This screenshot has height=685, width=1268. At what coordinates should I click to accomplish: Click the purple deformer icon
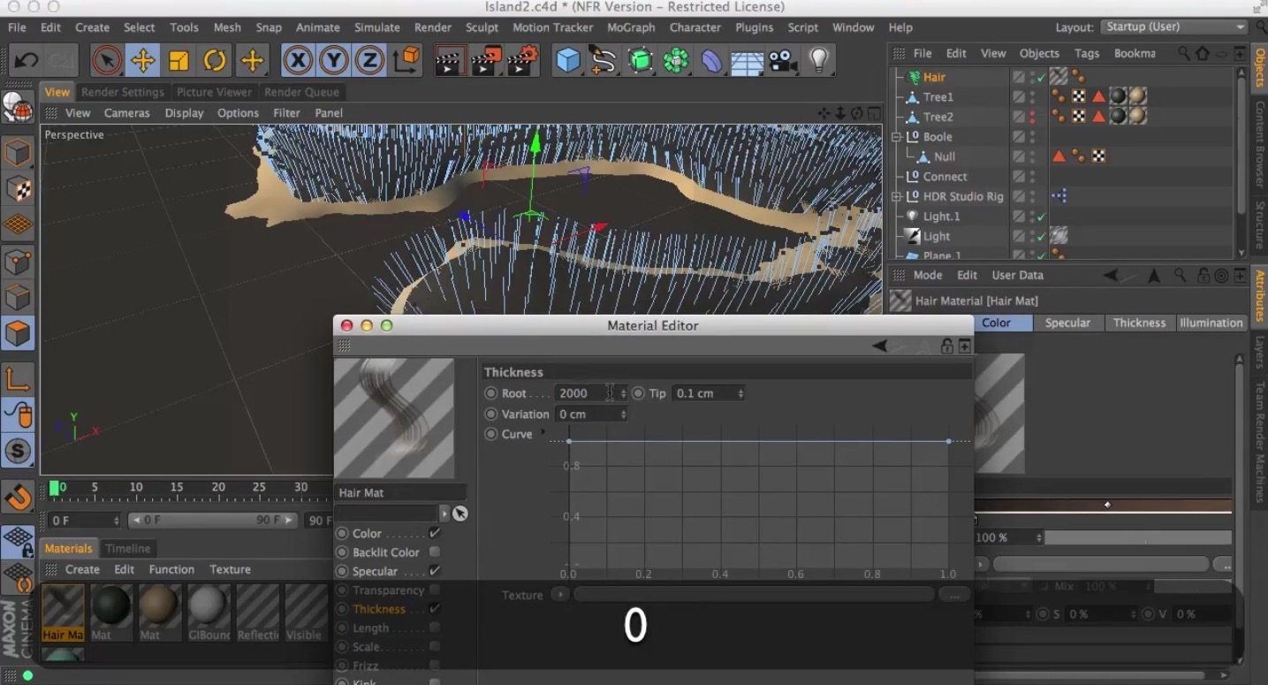click(711, 60)
